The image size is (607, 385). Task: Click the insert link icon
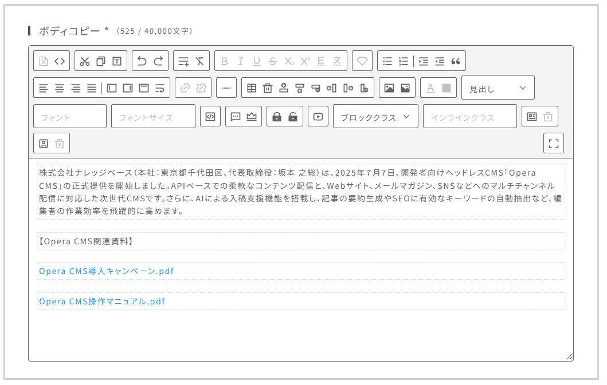click(185, 88)
